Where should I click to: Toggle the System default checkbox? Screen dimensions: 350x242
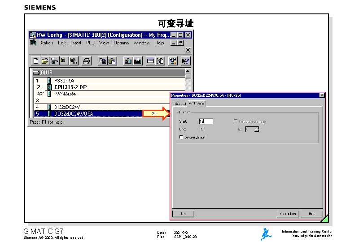[181, 137]
